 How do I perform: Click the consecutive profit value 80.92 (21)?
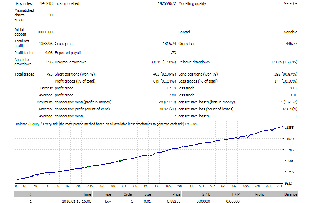click(167, 109)
